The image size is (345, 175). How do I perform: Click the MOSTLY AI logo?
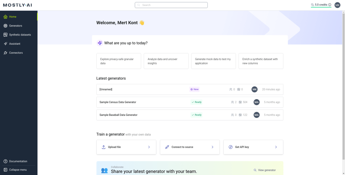pos(17,5)
